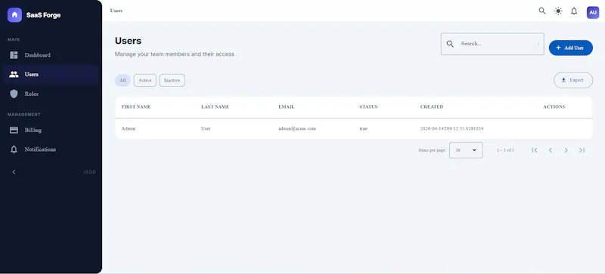The image size is (605, 274).
Task: Click the Dashboard grid icon in sidebar
Action: (14, 55)
